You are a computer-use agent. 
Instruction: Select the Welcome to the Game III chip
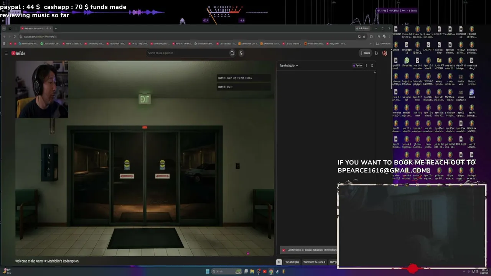point(314,262)
